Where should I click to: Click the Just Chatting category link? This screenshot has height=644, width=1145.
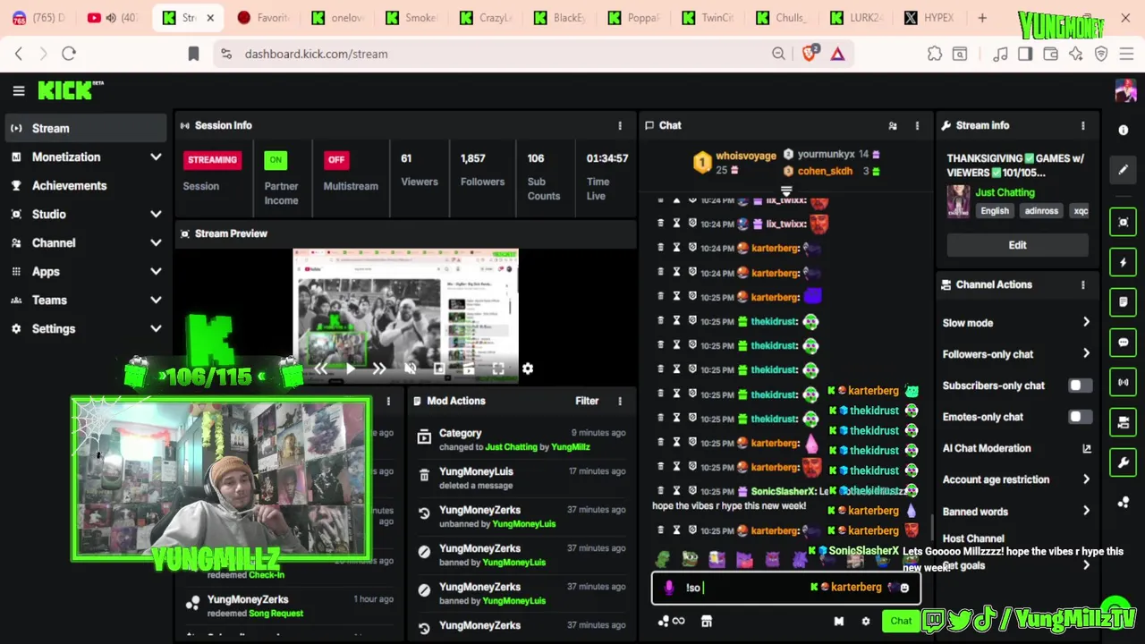(1005, 193)
